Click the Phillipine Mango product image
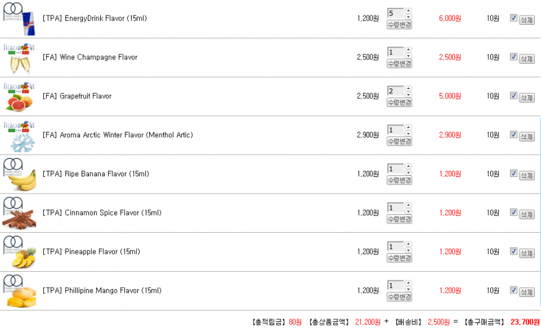541x328 pixels. pyautogui.click(x=19, y=291)
